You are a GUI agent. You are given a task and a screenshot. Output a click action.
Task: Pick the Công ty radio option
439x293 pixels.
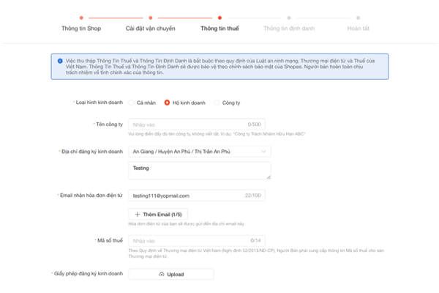(217, 103)
